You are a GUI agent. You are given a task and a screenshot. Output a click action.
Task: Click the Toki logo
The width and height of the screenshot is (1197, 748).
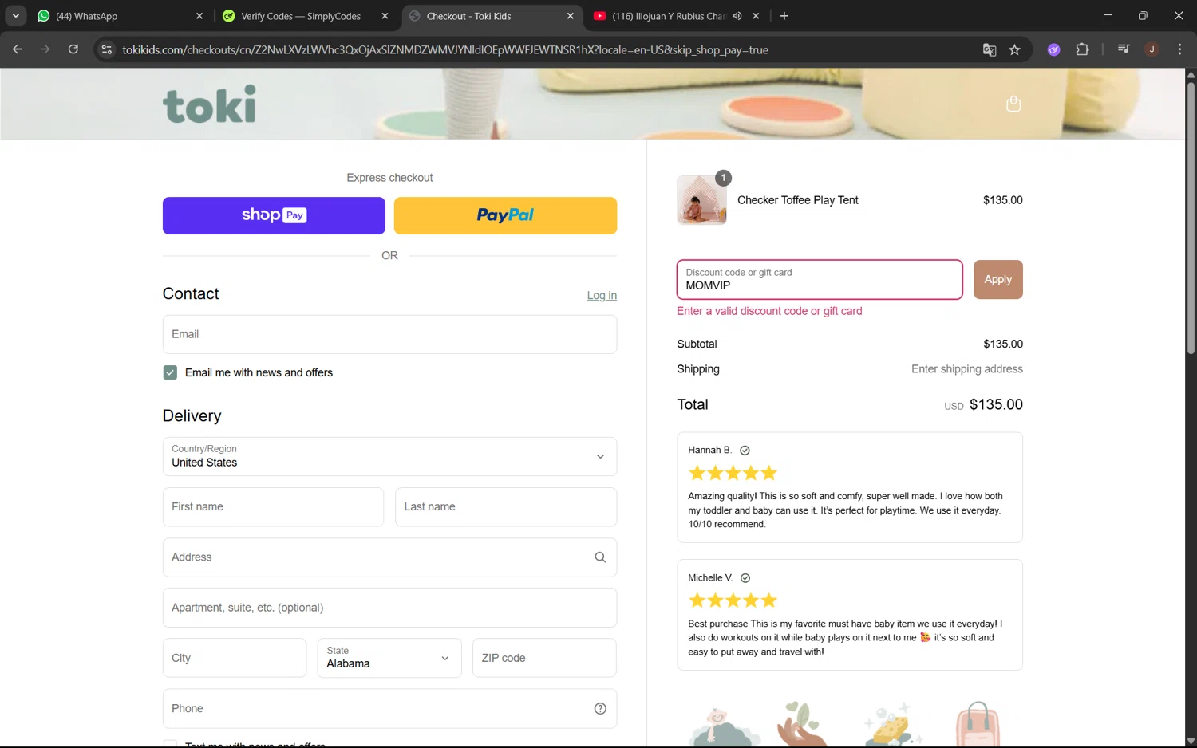point(209,104)
